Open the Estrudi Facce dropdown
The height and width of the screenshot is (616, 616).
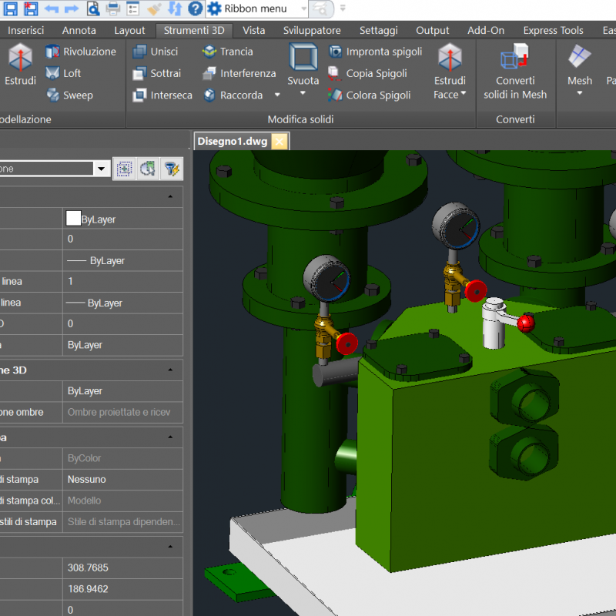(463, 95)
